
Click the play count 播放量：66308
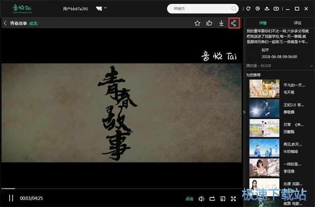pyautogui.click(x=259, y=66)
